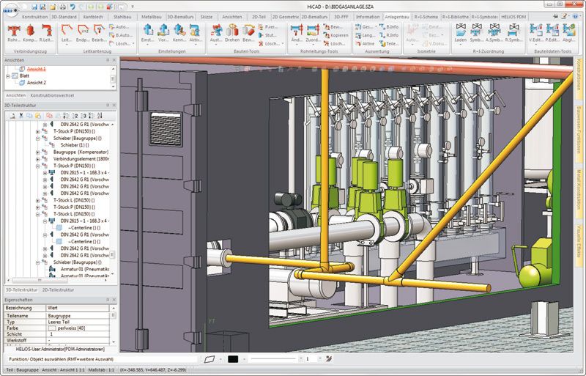
Task: Click the Laden symbol icon
Action: click(x=461, y=33)
